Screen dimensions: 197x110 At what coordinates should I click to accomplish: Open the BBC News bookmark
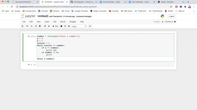[x=127, y=11]
